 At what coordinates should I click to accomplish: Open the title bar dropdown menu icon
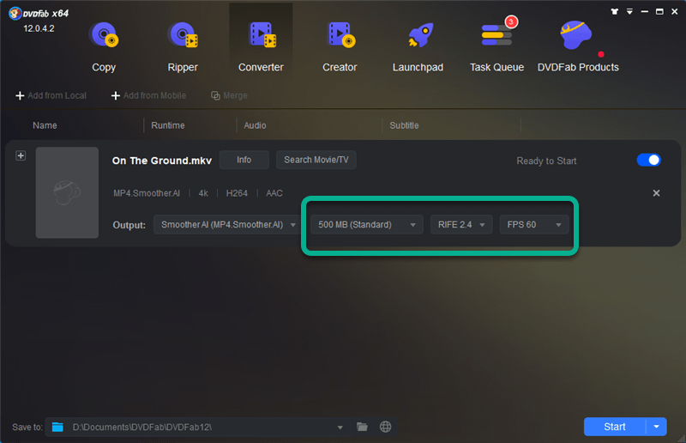tap(629, 12)
